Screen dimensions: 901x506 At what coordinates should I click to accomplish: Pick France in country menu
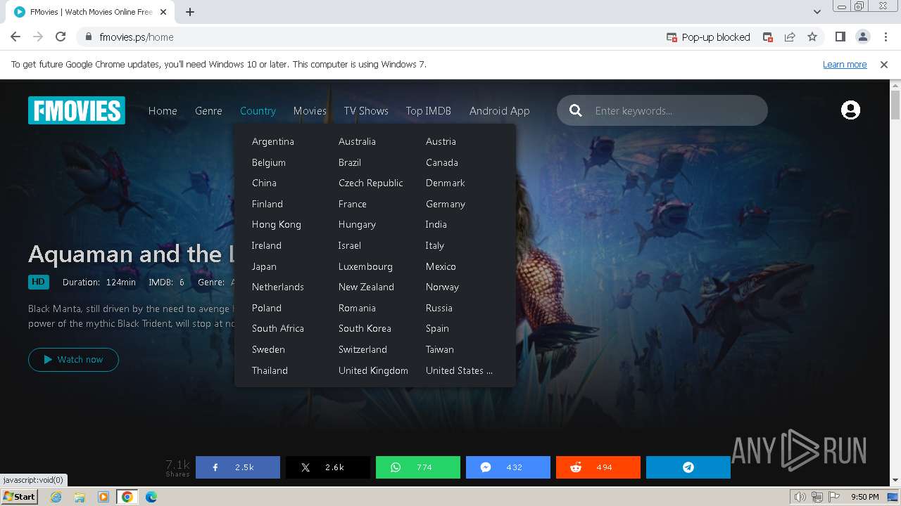click(x=353, y=204)
